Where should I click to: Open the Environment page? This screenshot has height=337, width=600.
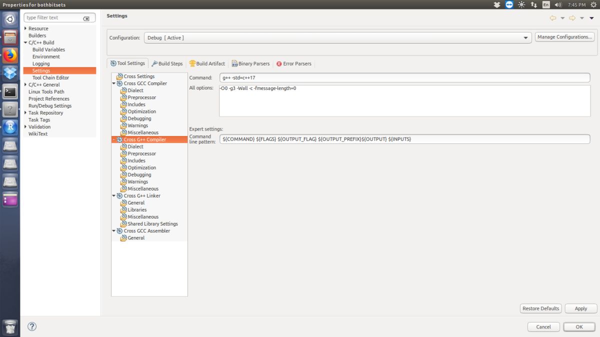46,56
